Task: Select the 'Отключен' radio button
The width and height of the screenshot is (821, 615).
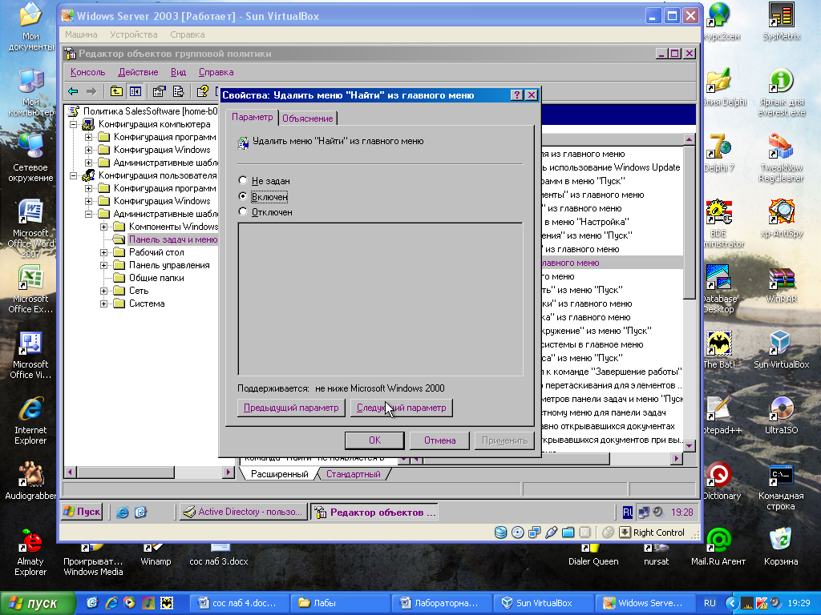Action: point(242,211)
